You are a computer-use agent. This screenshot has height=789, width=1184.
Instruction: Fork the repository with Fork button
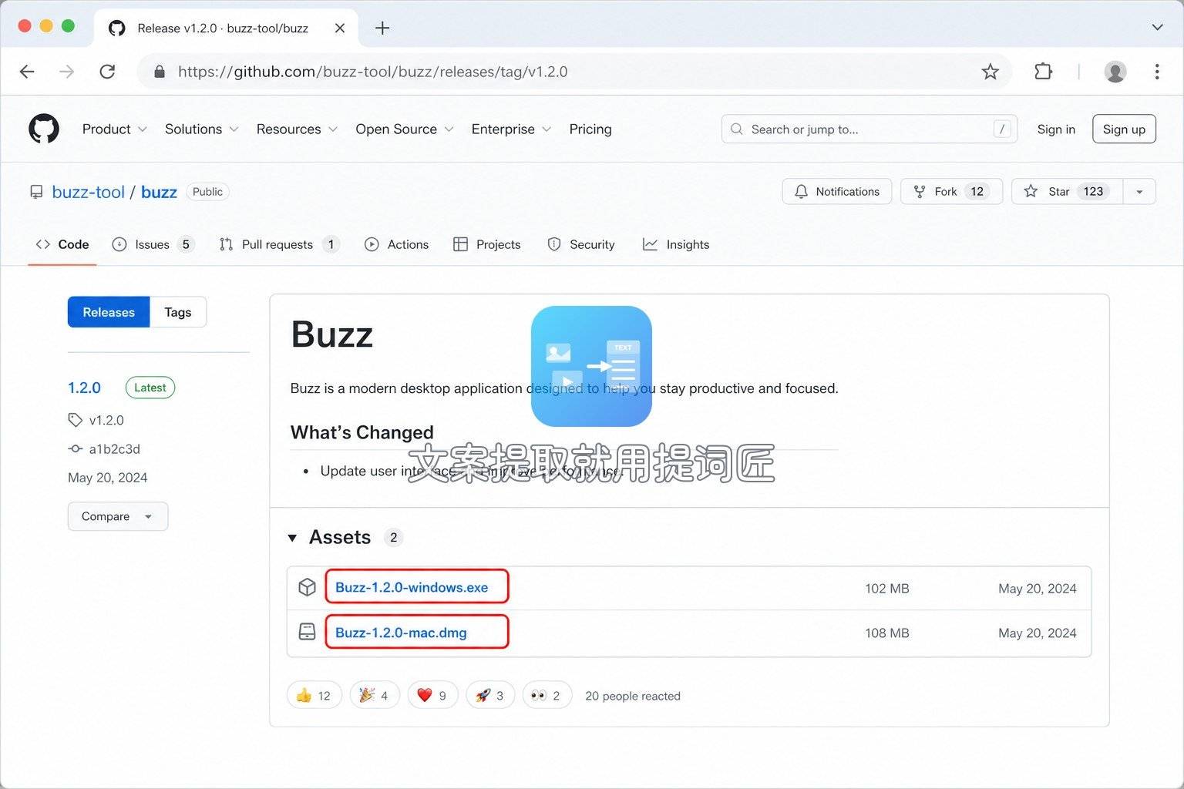click(951, 192)
